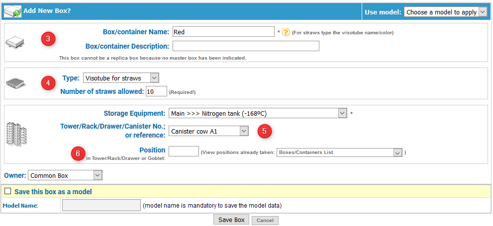Click the box container illustration icon
The image size is (493, 226).
coord(15,42)
